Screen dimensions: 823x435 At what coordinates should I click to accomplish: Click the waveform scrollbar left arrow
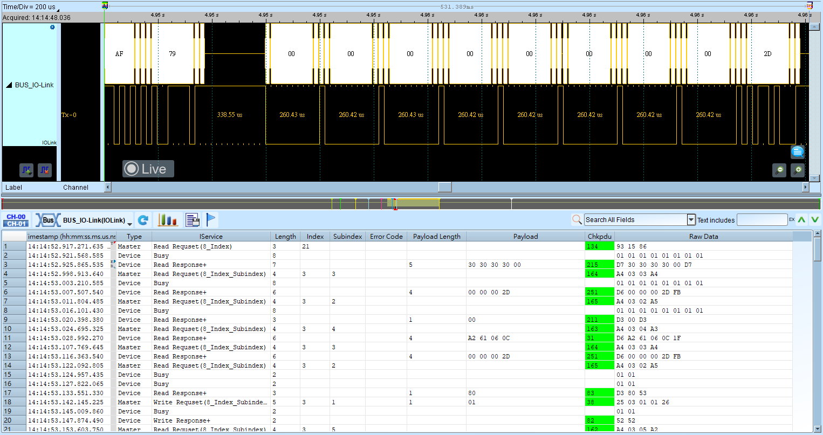(x=108, y=187)
